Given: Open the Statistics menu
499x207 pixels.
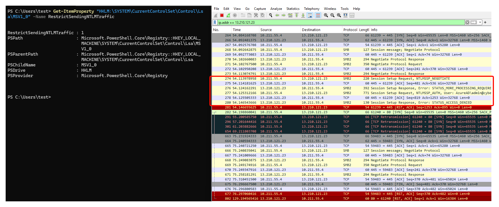Looking at the screenshot, I should pyautogui.click(x=293, y=9).
